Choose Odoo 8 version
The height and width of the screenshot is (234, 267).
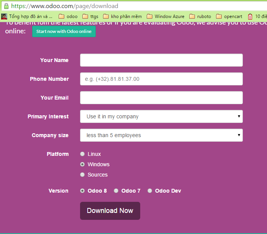(82, 191)
